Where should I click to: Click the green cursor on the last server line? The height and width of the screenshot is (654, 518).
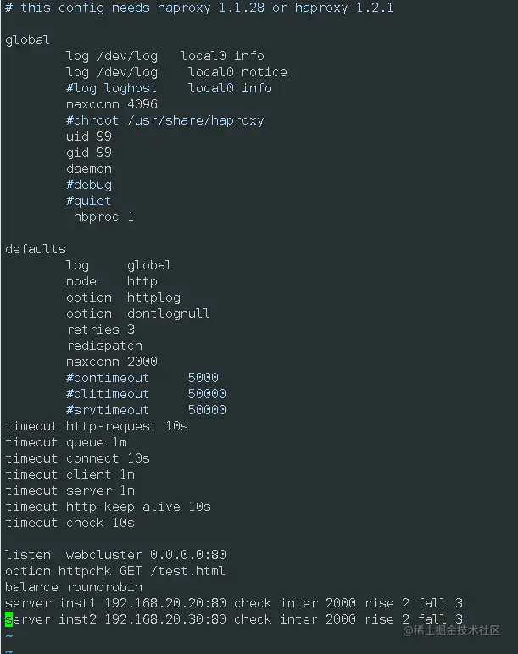point(9,619)
